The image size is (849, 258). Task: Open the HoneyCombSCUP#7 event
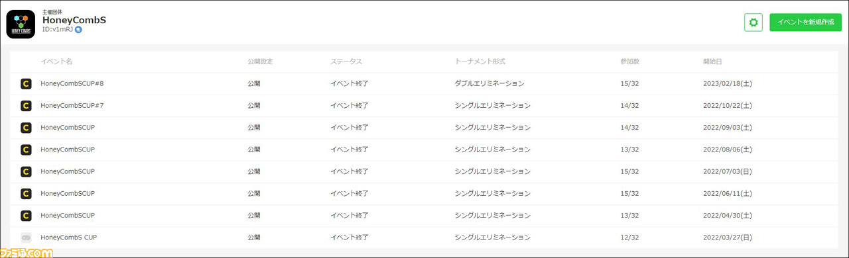[x=72, y=106]
